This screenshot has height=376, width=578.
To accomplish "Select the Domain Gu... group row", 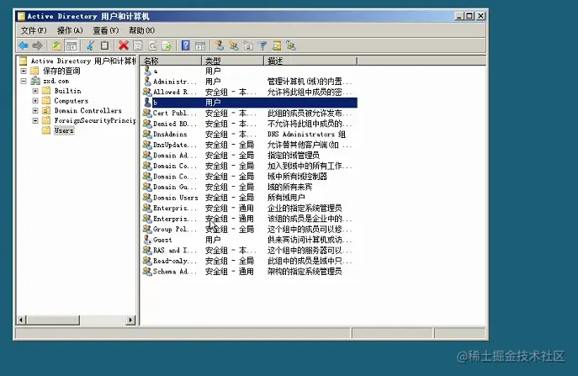I will [250, 187].
